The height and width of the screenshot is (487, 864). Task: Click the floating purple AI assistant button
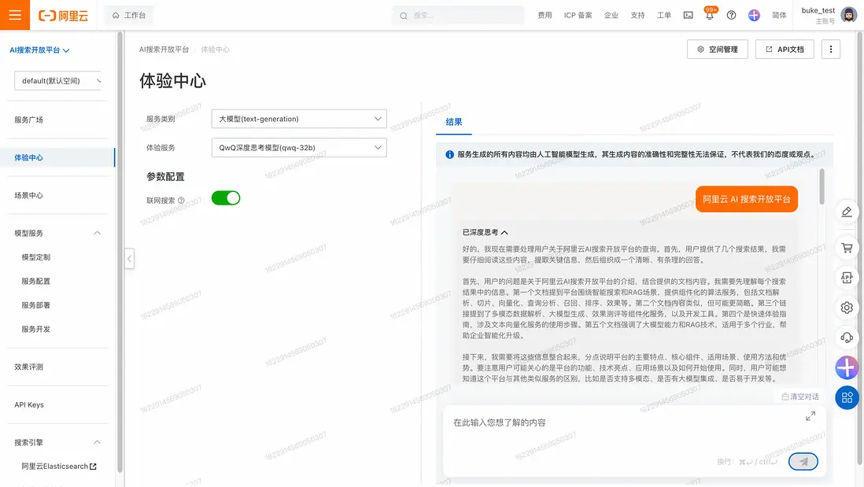(847, 367)
